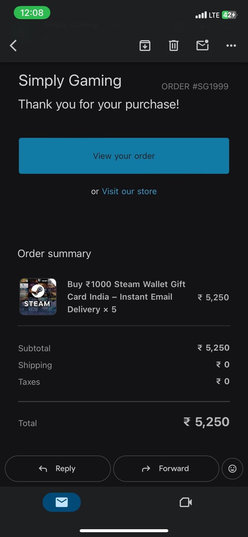This screenshot has height=537, width=248.
Task: Archive this email with the archive icon
Action: (145, 46)
